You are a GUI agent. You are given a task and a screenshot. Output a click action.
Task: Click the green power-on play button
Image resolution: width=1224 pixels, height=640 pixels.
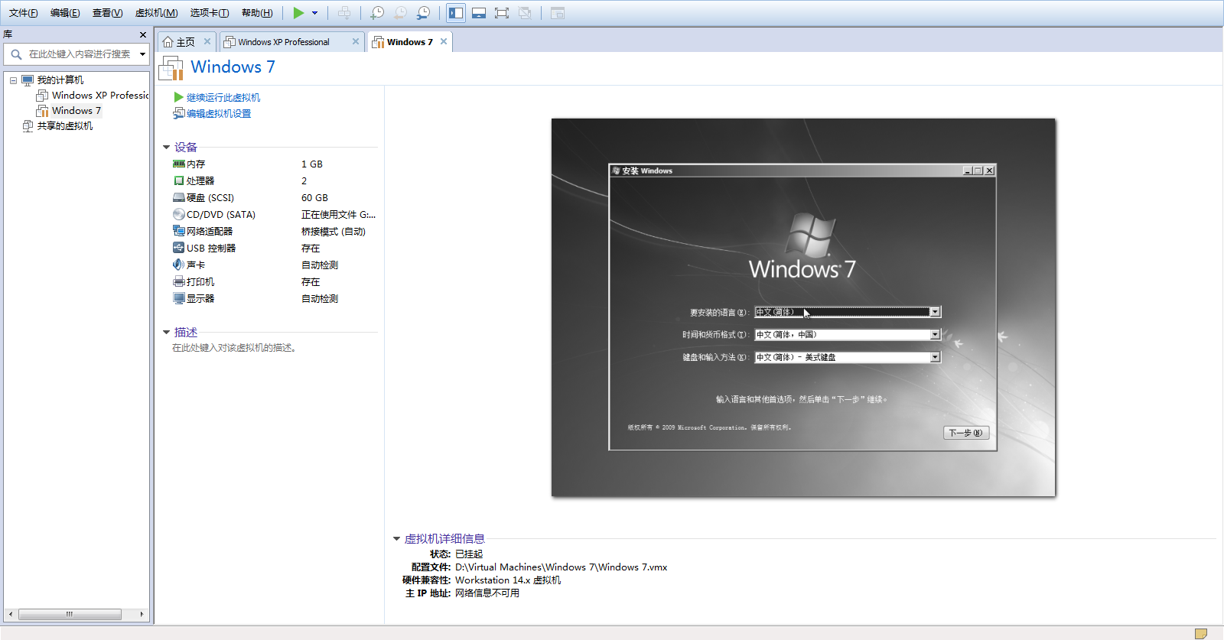coord(298,13)
